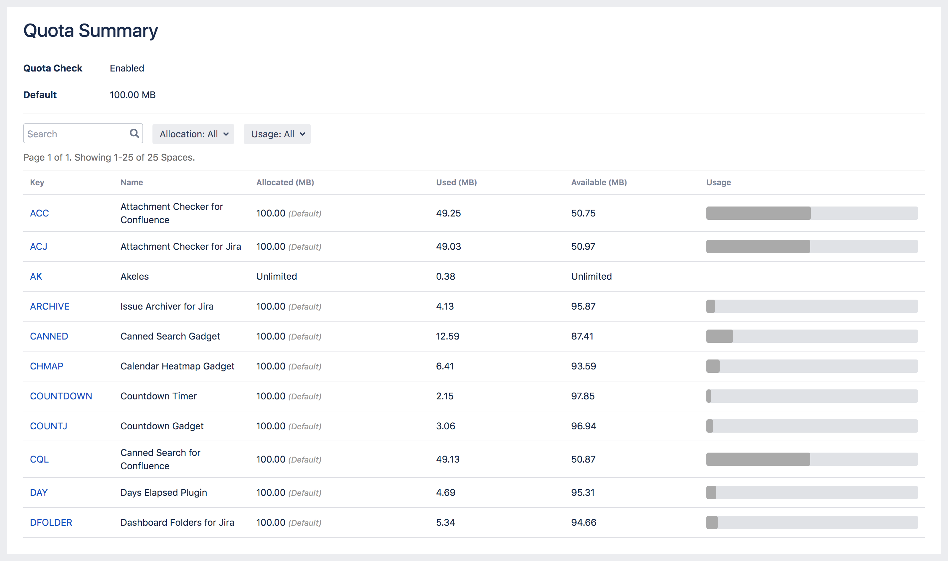Screen dimensions: 948x561
Task: Focus the Search input field
Action: pyautogui.click(x=76, y=134)
